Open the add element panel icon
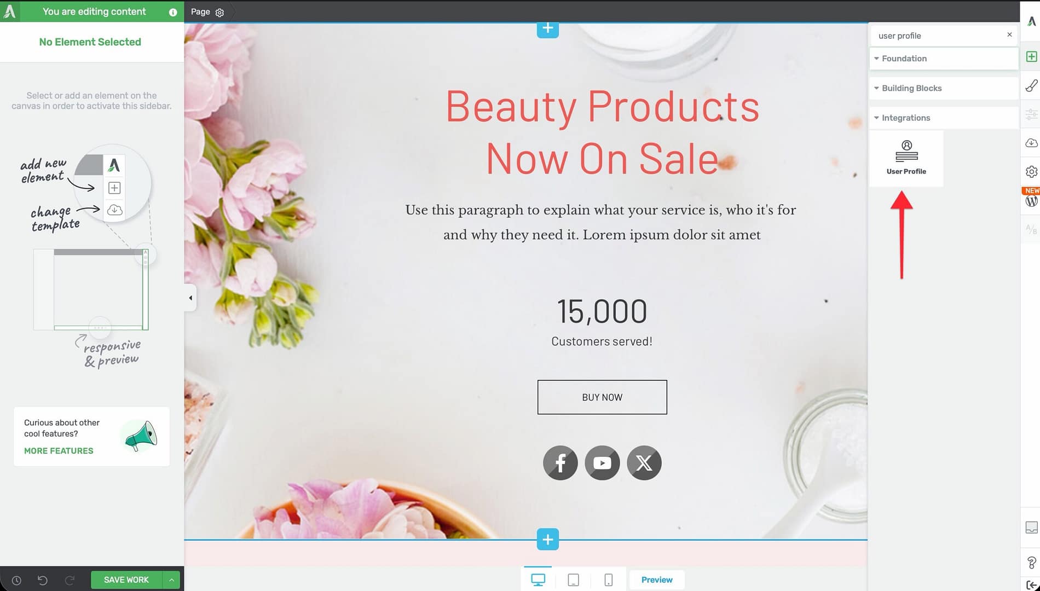Screen dimensions: 1040x591 tap(1031, 57)
